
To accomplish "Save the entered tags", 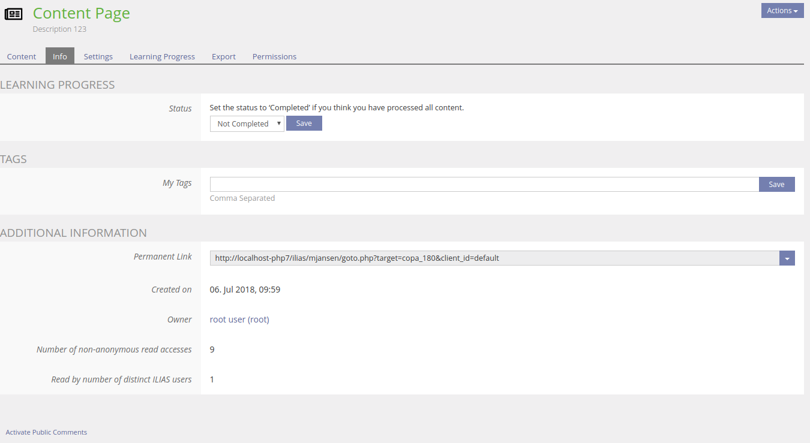I will pyautogui.click(x=776, y=184).
